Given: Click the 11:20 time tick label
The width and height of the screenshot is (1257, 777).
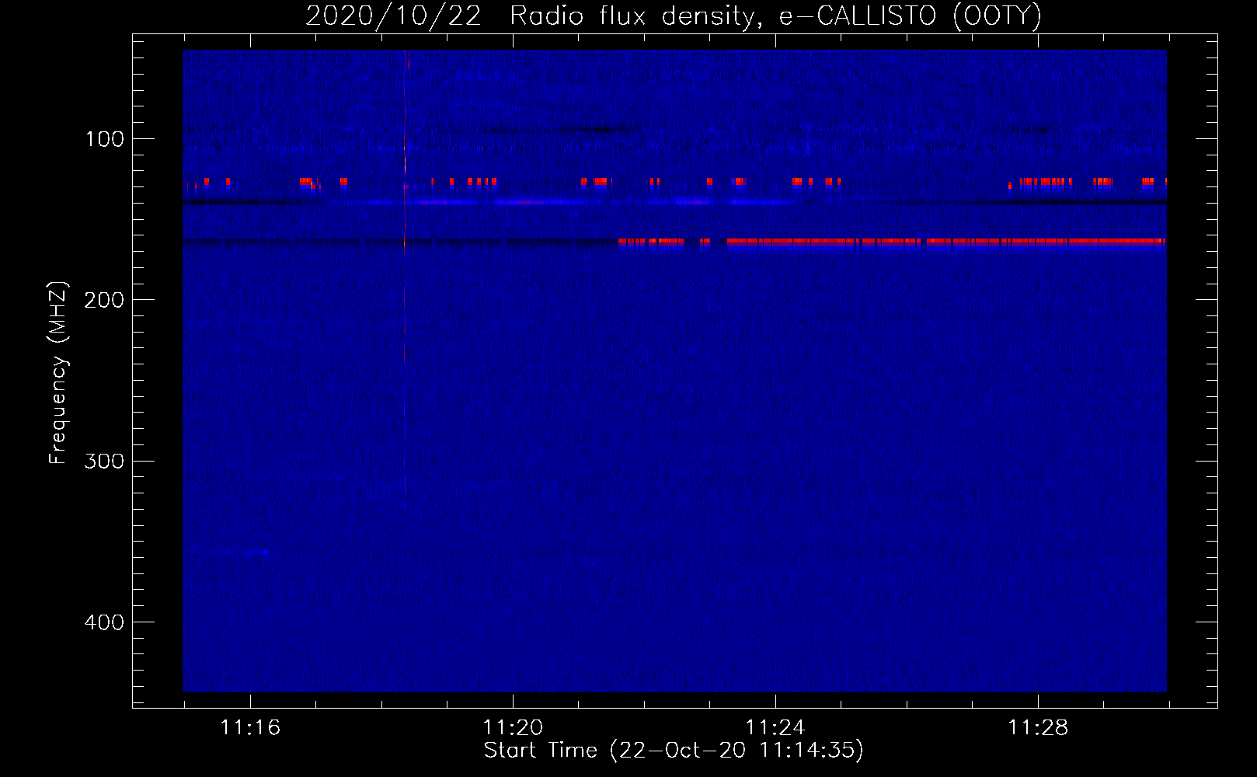Looking at the screenshot, I should (513, 728).
